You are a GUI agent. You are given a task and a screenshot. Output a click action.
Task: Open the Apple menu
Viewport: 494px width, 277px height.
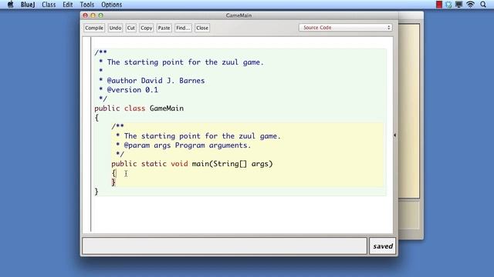10,5
